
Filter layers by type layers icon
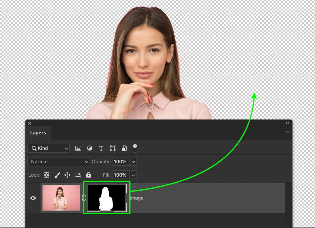tap(101, 148)
